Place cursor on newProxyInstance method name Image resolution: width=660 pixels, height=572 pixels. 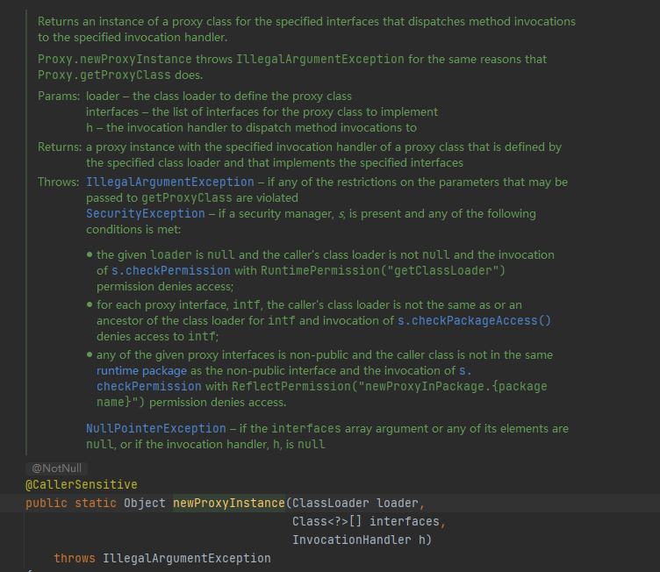coord(229,503)
